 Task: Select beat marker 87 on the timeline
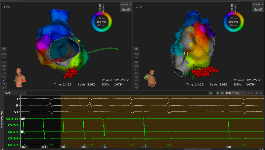(x=144, y=147)
